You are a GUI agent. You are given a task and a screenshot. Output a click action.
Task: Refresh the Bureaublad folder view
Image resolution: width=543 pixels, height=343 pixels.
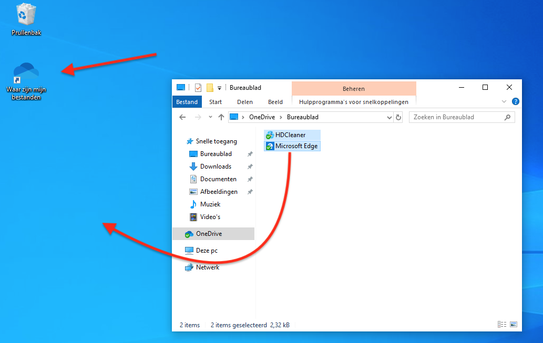[x=398, y=117]
